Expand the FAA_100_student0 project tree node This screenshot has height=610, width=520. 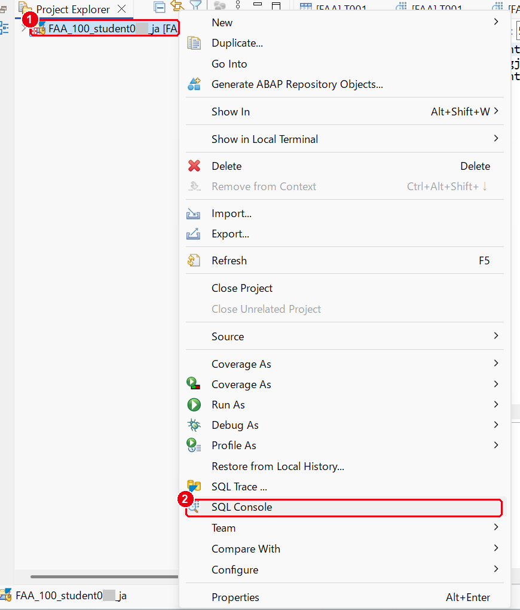pyautogui.click(x=23, y=28)
